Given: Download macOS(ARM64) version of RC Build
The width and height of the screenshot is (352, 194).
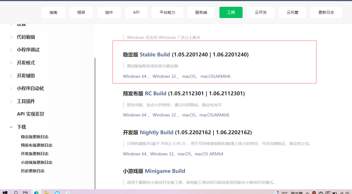Looking at the screenshot, I should (x=215, y=115).
